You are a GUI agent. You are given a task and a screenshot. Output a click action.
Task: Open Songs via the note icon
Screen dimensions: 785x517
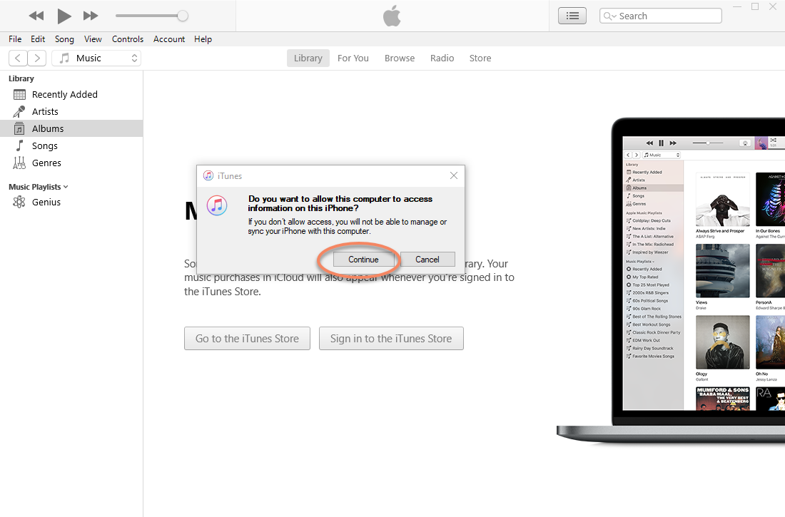pyautogui.click(x=19, y=145)
